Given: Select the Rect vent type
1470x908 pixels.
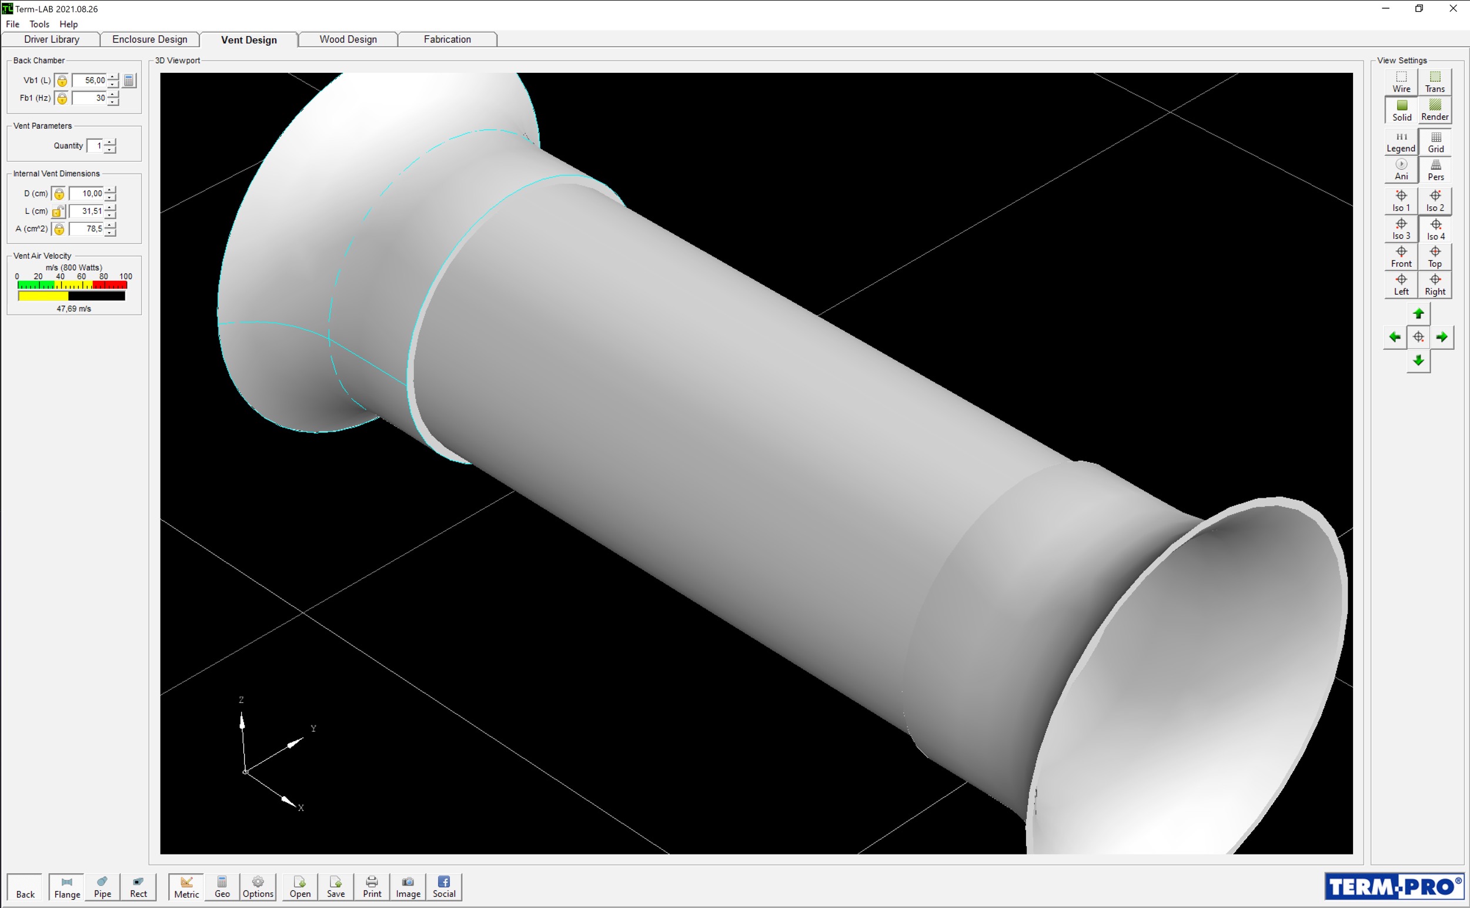Looking at the screenshot, I should (x=138, y=886).
